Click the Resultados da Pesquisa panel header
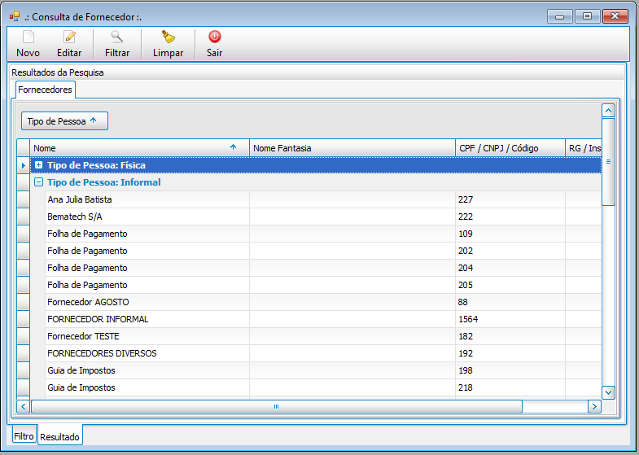639x455 pixels. point(316,72)
